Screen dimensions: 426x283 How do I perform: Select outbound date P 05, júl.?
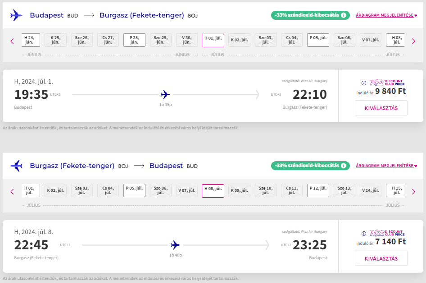click(318, 40)
